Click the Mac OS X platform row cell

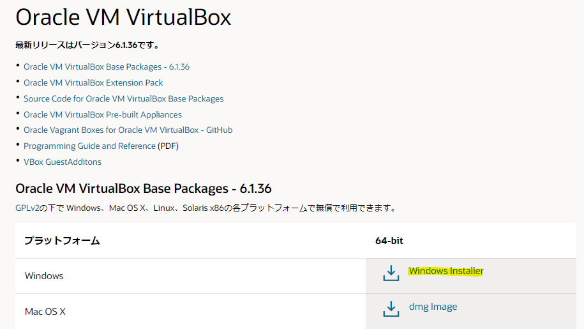pos(191,312)
